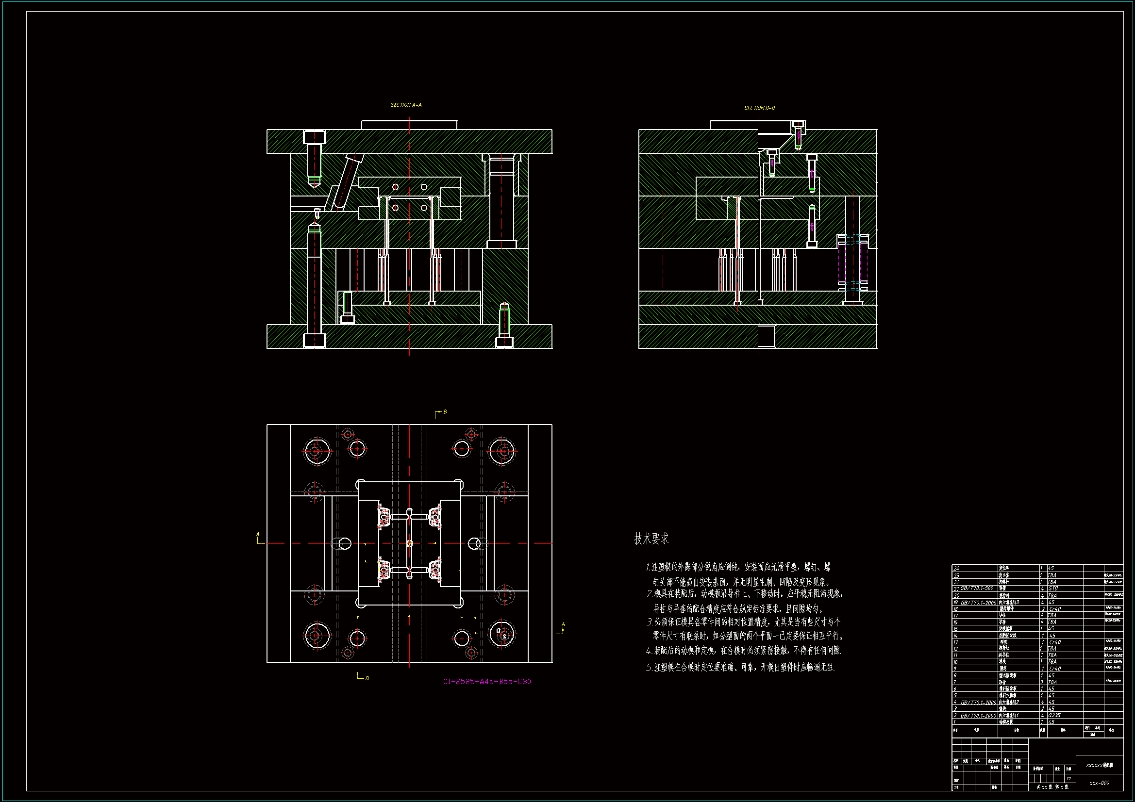This screenshot has height=802, width=1135.
Task: Select technical requirement line 5 text
Action: click(740, 667)
